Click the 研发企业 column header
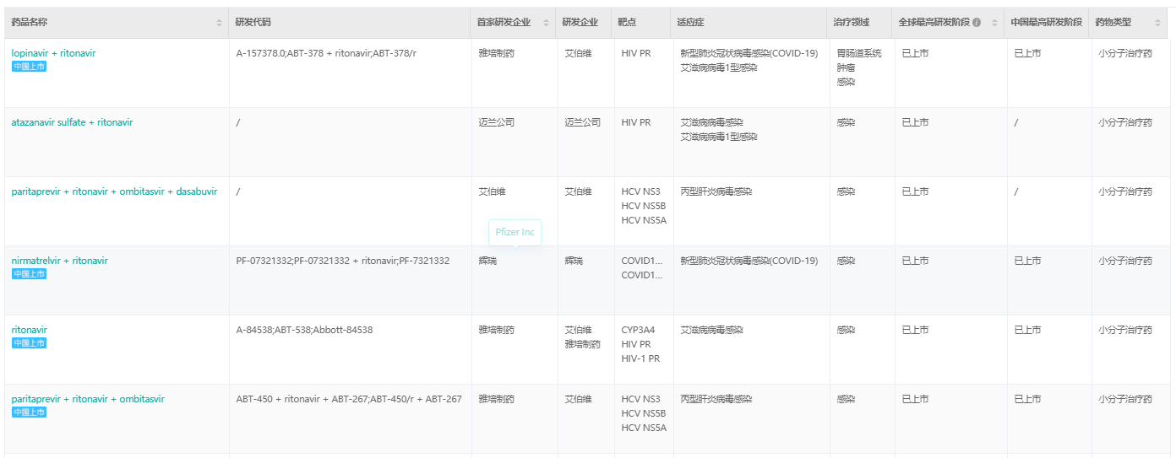Image resolution: width=1176 pixels, height=458 pixels. point(580,23)
